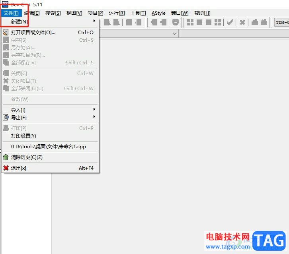Open the 搜索[S] menu

click(53, 13)
